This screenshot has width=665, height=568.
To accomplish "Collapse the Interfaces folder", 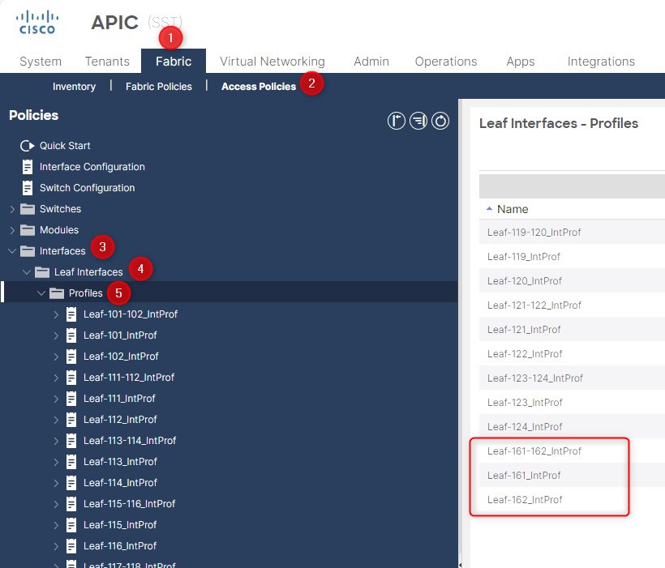I will [x=12, y=251].
